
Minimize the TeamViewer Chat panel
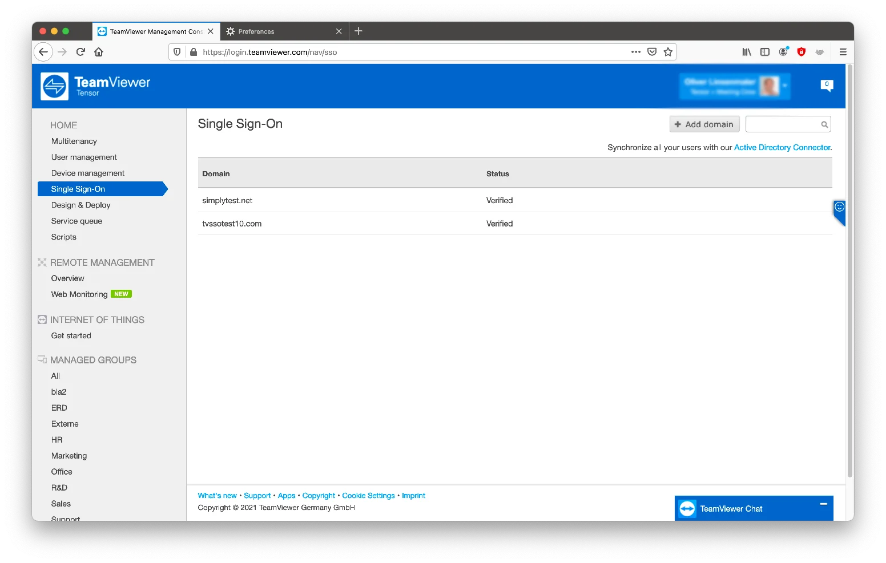click(823, 504)
